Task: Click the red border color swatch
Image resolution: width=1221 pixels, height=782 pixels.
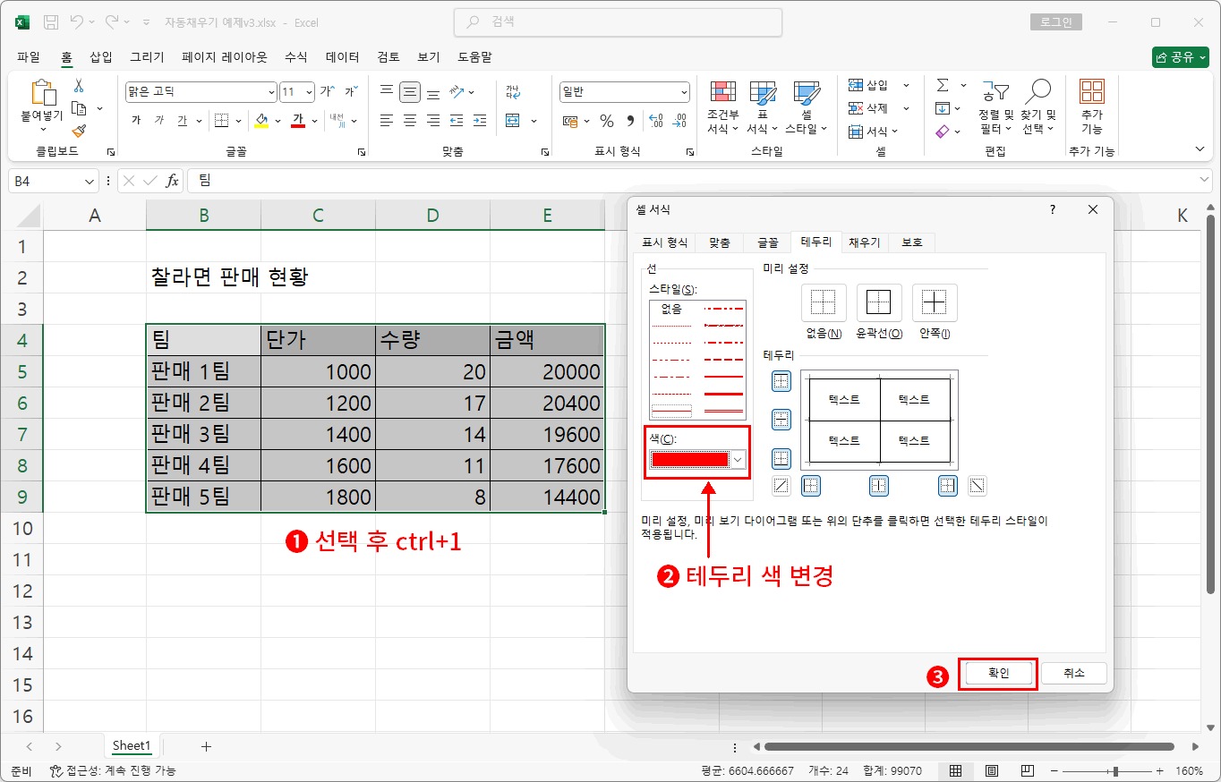Action: click(690, 459)
